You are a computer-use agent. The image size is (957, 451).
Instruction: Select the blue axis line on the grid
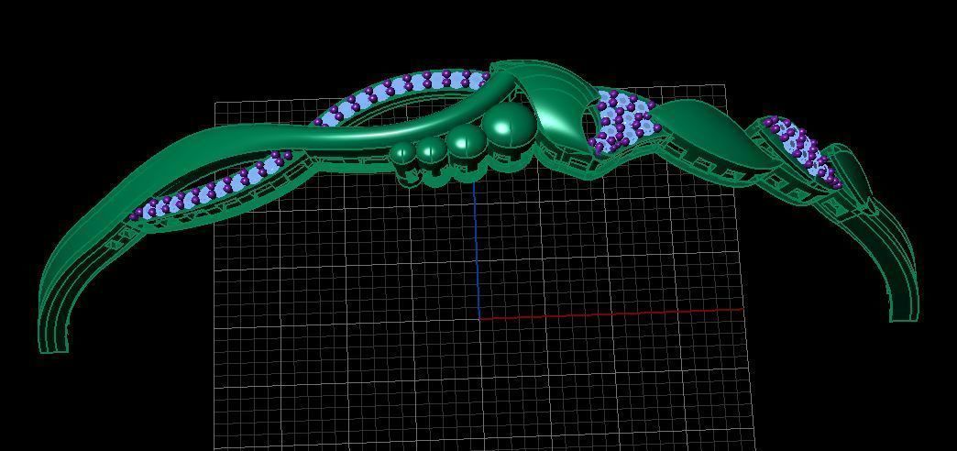click(x=476, y=250)
